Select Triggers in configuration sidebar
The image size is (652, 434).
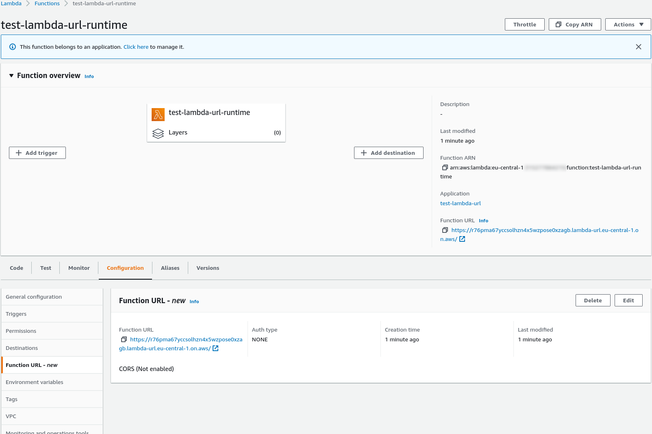(x=52, y=314)
